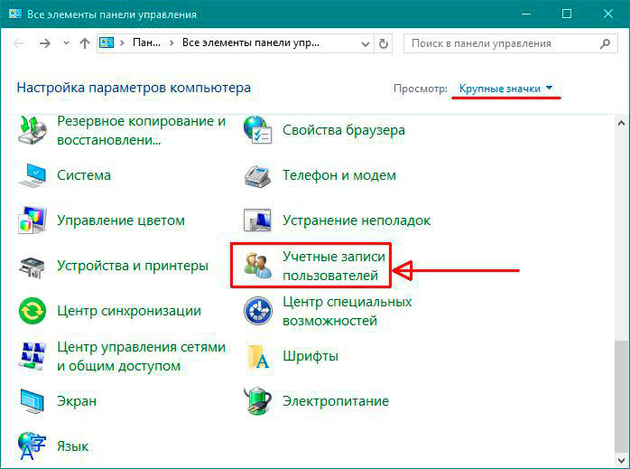Viewport: 630px width, 469px height.
Task: Click the Up one level arrow
Action: 84,42
